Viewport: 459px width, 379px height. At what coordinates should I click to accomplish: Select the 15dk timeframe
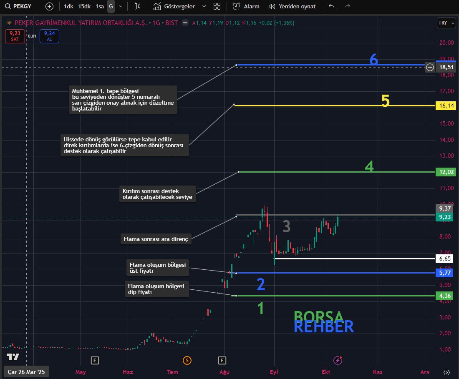(x=84, y=6)
